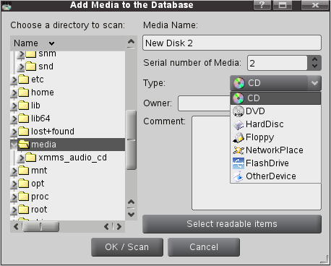Image resolution: width=331 pixels, height=266 pixels.
Task: Select NetworkPlace text in Type list
Action: [x=275, y=150]
